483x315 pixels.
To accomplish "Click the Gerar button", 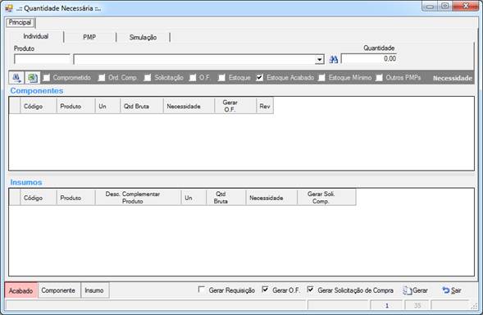I will (415, 290).
